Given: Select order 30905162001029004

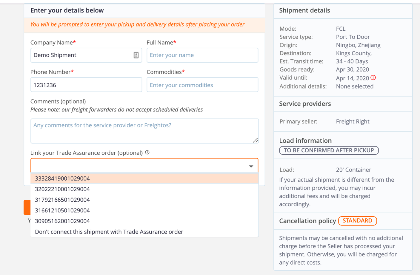Looking at the screenshot, I should click(144, 221).
